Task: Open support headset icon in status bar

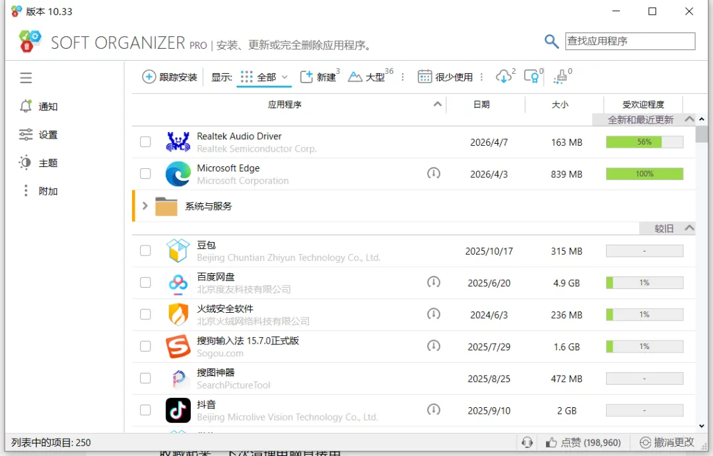Action: (x=527, y=442)
